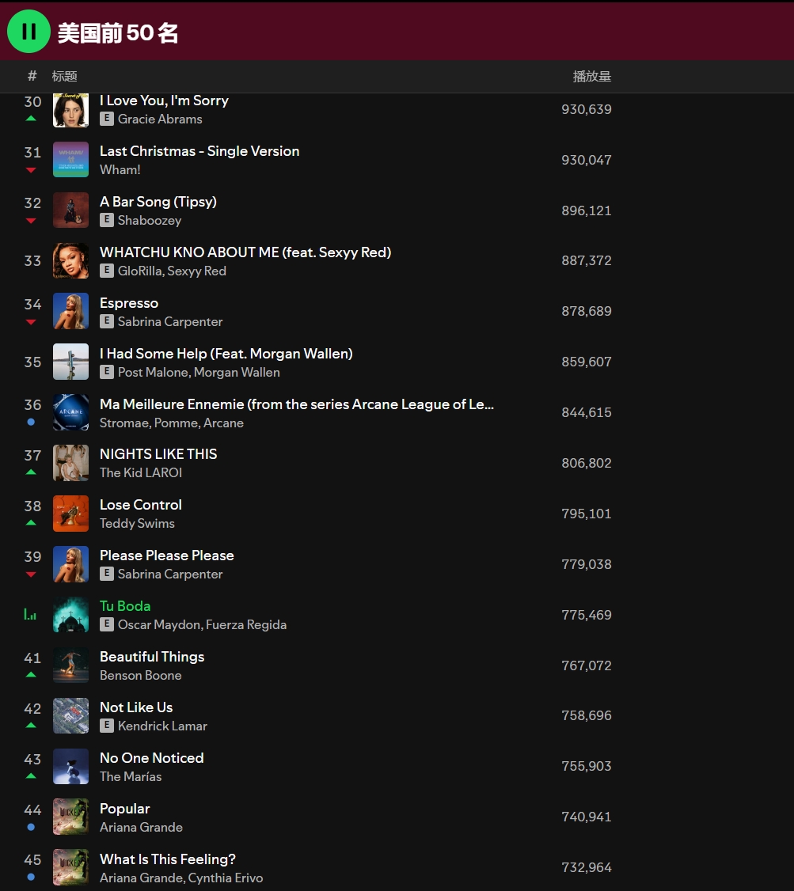
Task: Open the Not Like Us song title
Action: pos(136,707)
